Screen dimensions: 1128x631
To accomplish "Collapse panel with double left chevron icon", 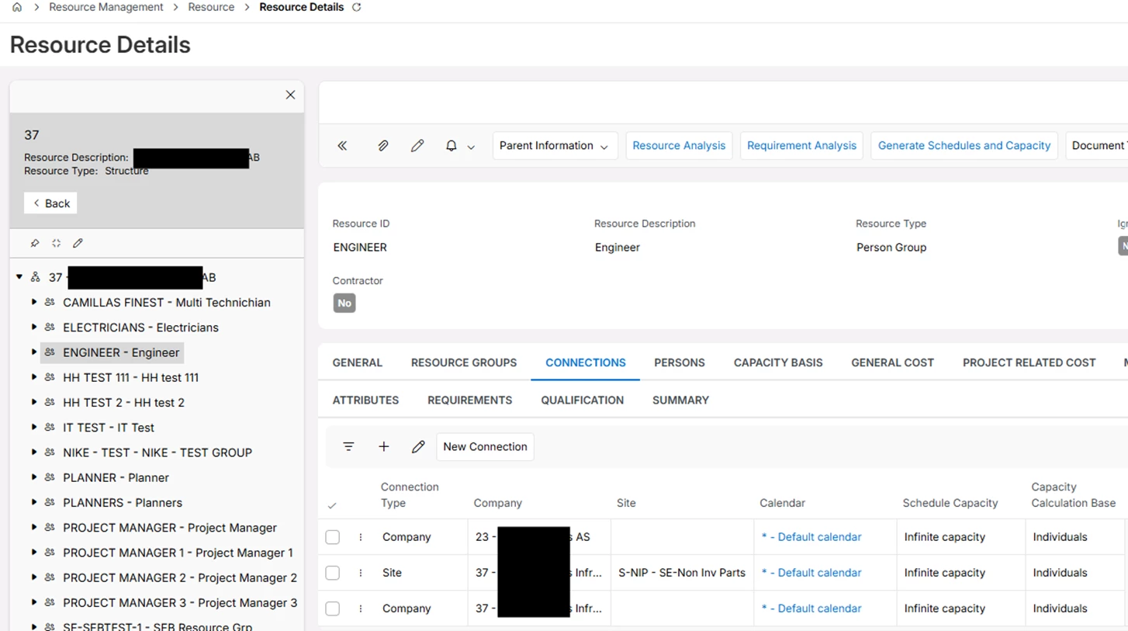I will point(342,146).
